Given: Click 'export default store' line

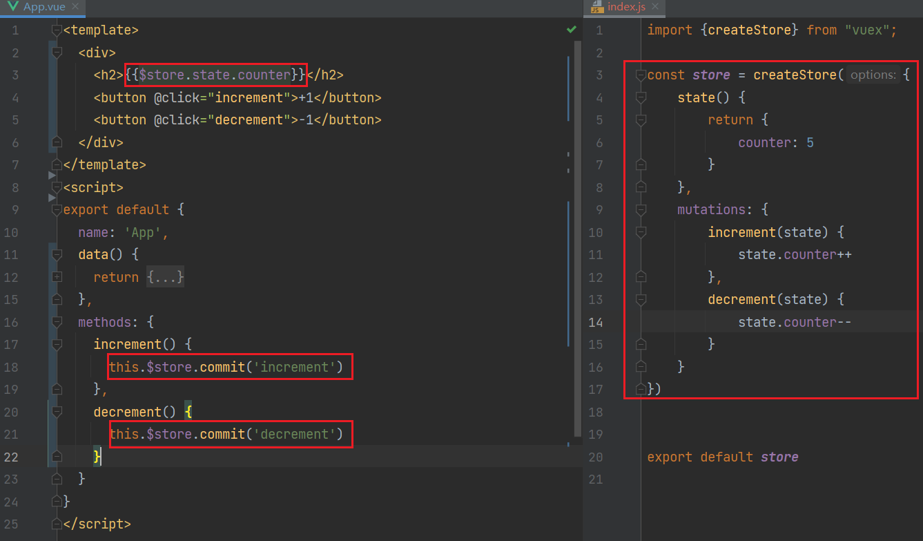Looking at the screenshot, I should click(723, 457).
